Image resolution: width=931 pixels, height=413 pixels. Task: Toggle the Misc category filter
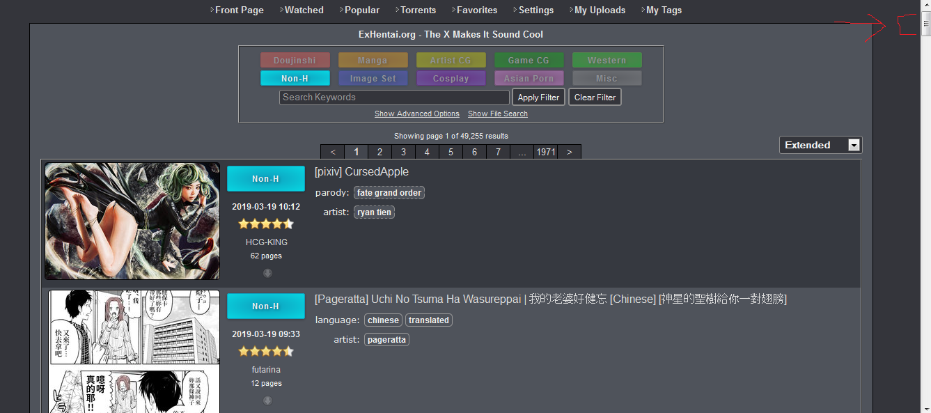click(607, 79)
